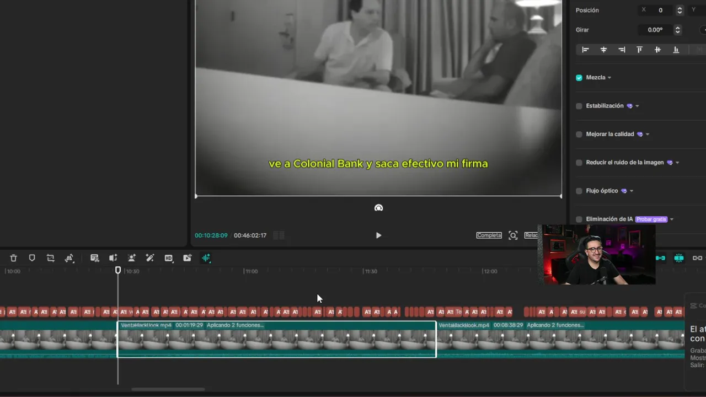This screenshot has width=706, height=397.
Task: Expand the Mezcla section arrow
Action: 609,78
